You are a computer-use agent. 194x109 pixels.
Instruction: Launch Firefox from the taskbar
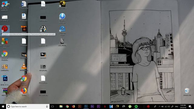click(x=73, y=106)
